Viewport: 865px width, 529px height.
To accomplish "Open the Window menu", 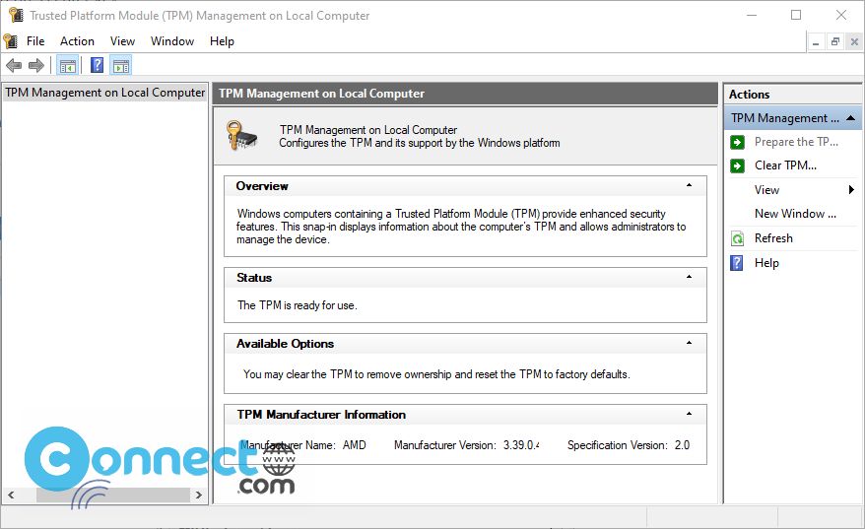I will [x=172, y=41].
